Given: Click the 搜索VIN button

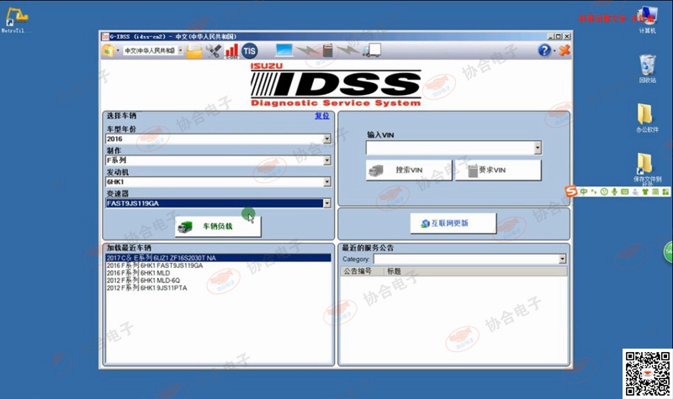Looking at the screenshot, I should [409, 171].
